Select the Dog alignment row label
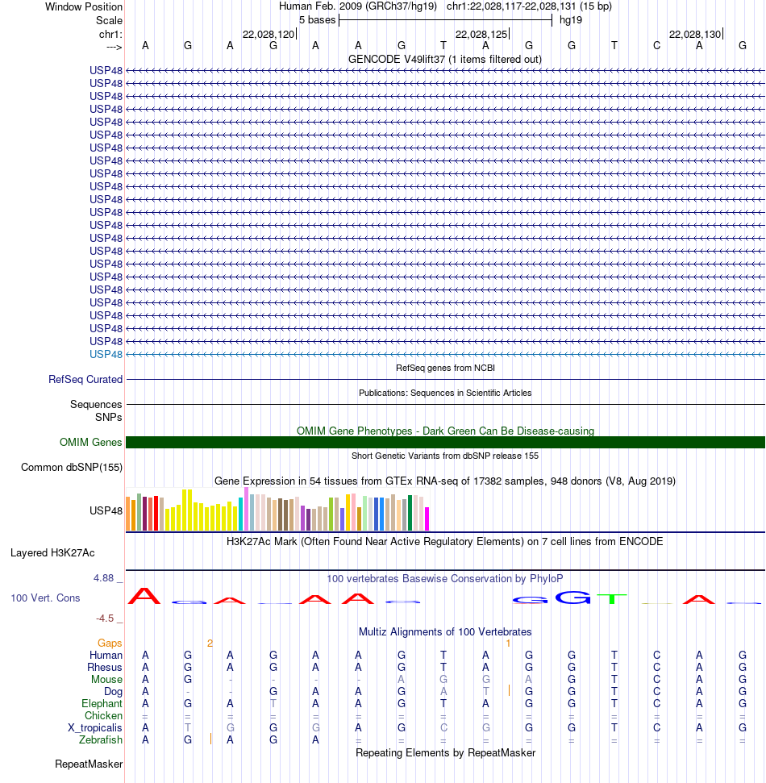The width and height of the screenshot is (766, 783). pyautogui.click(x=114, y=692)
